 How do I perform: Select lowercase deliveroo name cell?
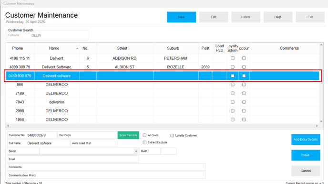click(57, 102)
